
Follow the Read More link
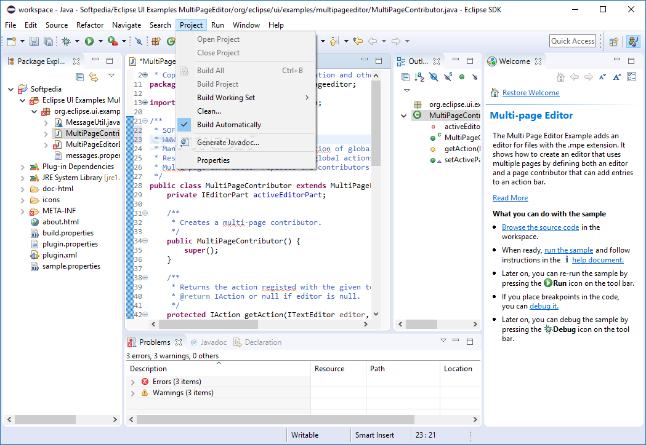(510, 198)
